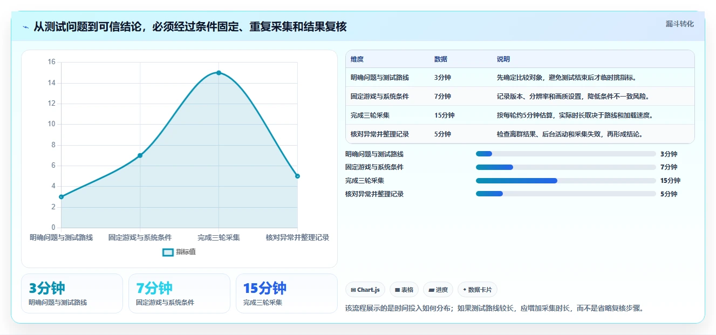This screenshot has width=716, height=335.
Task: Click the 指标值 legend color box
Action: 168,252
